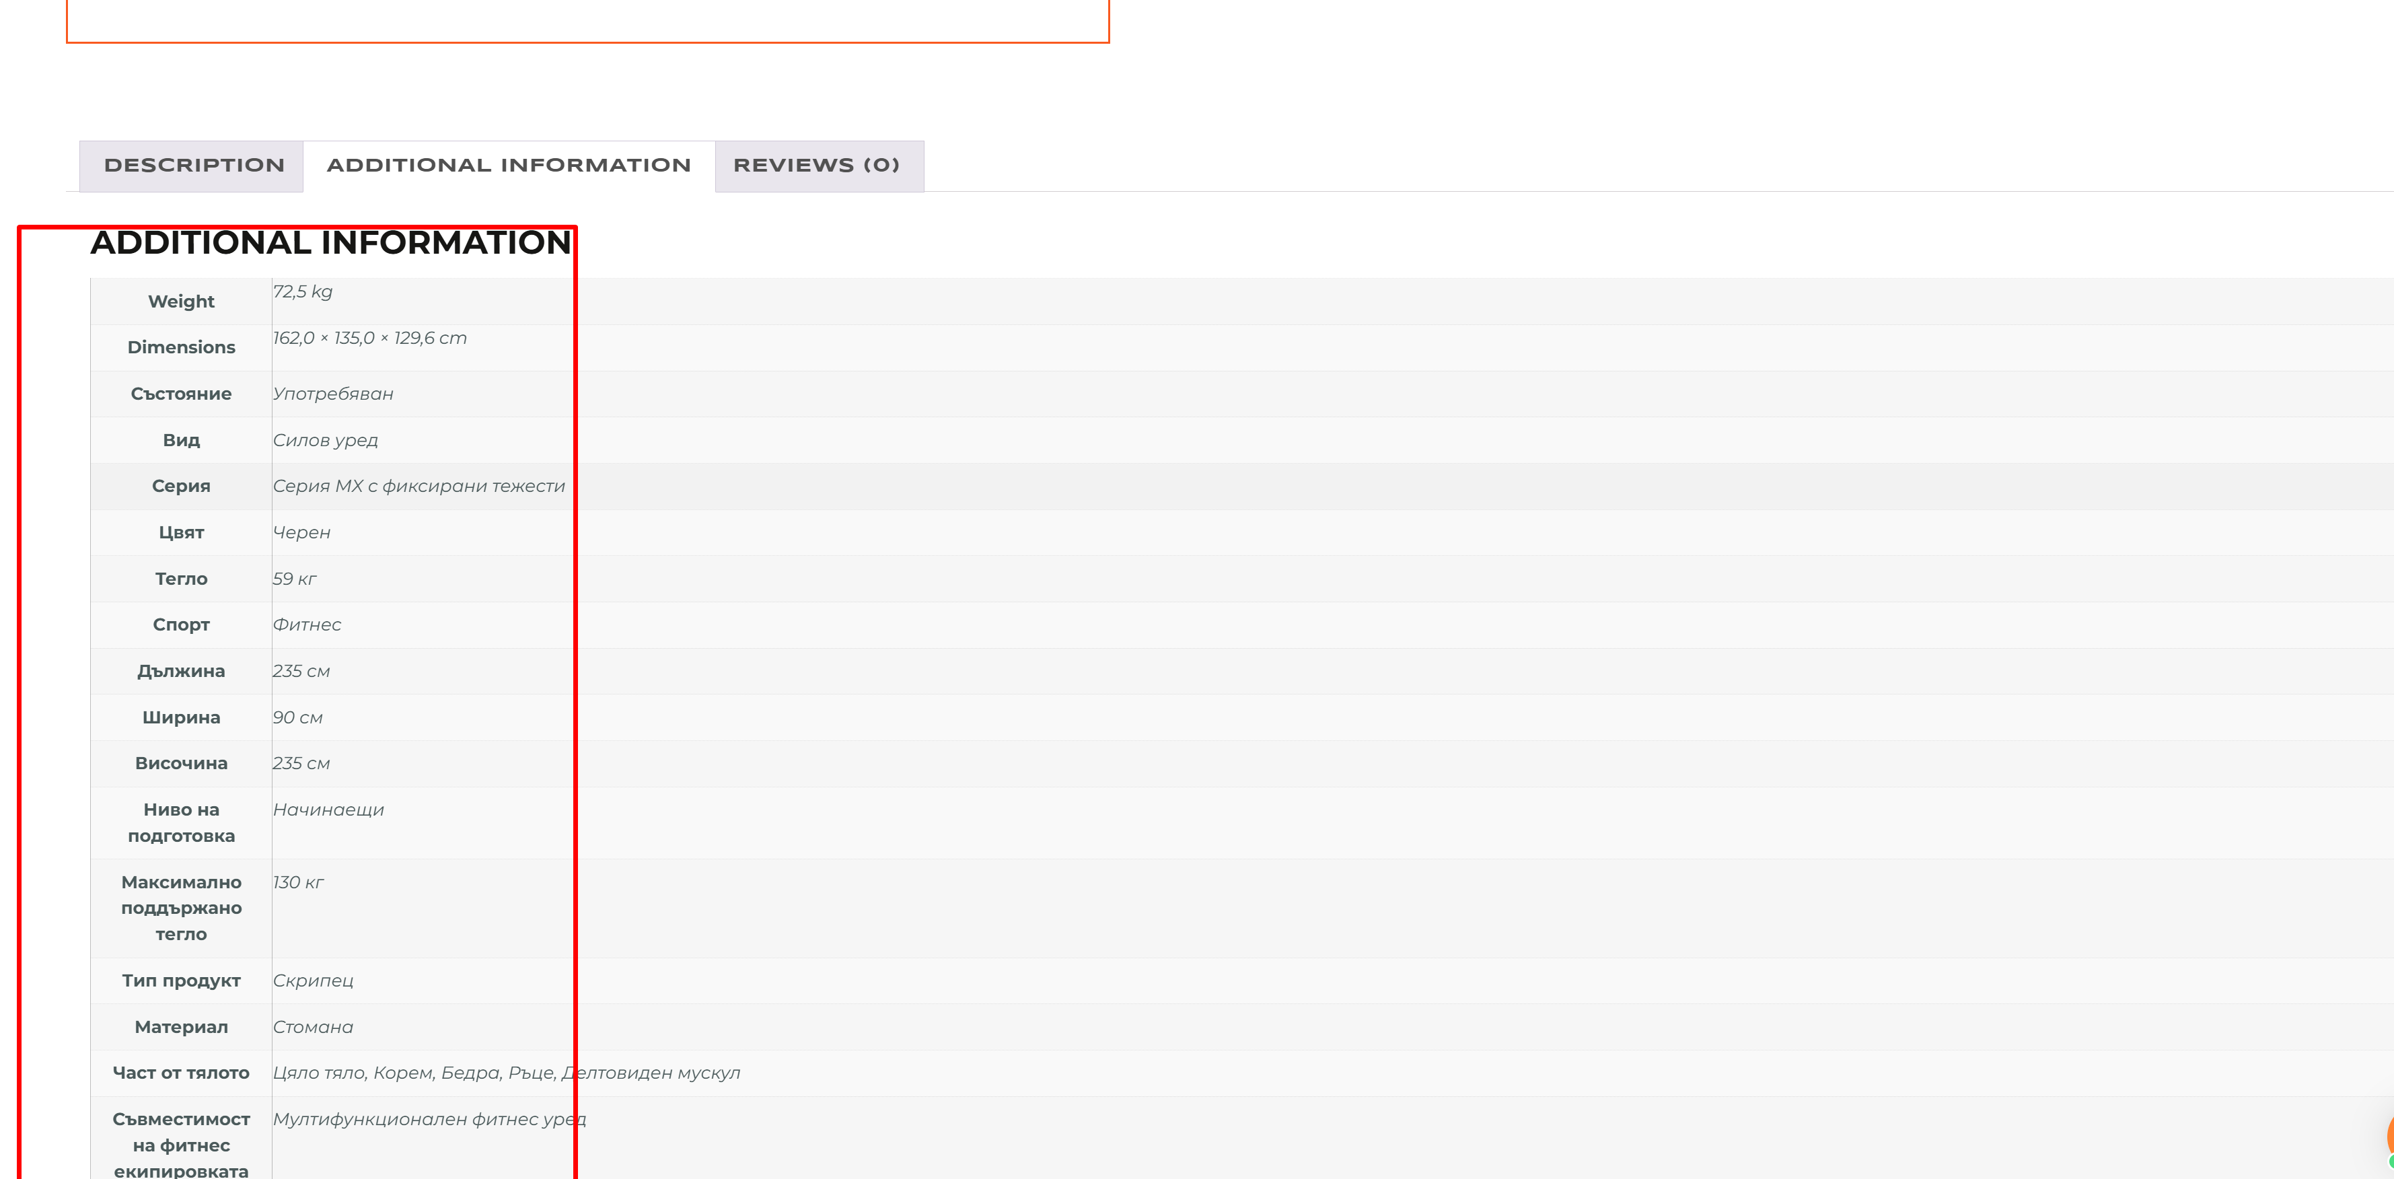The height and width of the screenshot is (1179, 2394).
Task: Select the 59 кг value
Action: (295, 578)
